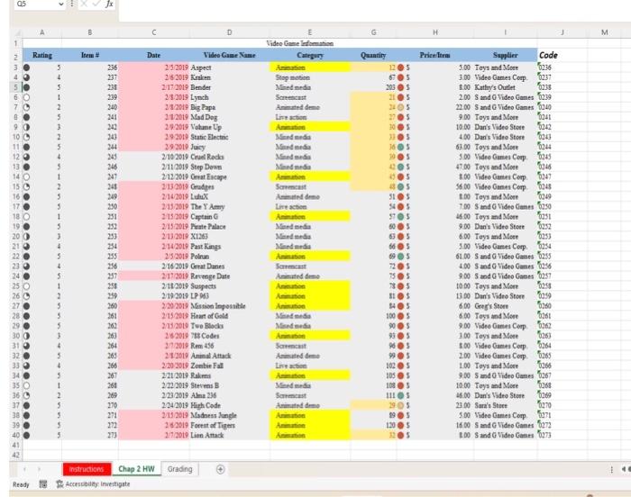
Task: Click the green price indicator in Alma 236 row
Action: (x=400, y=395)
